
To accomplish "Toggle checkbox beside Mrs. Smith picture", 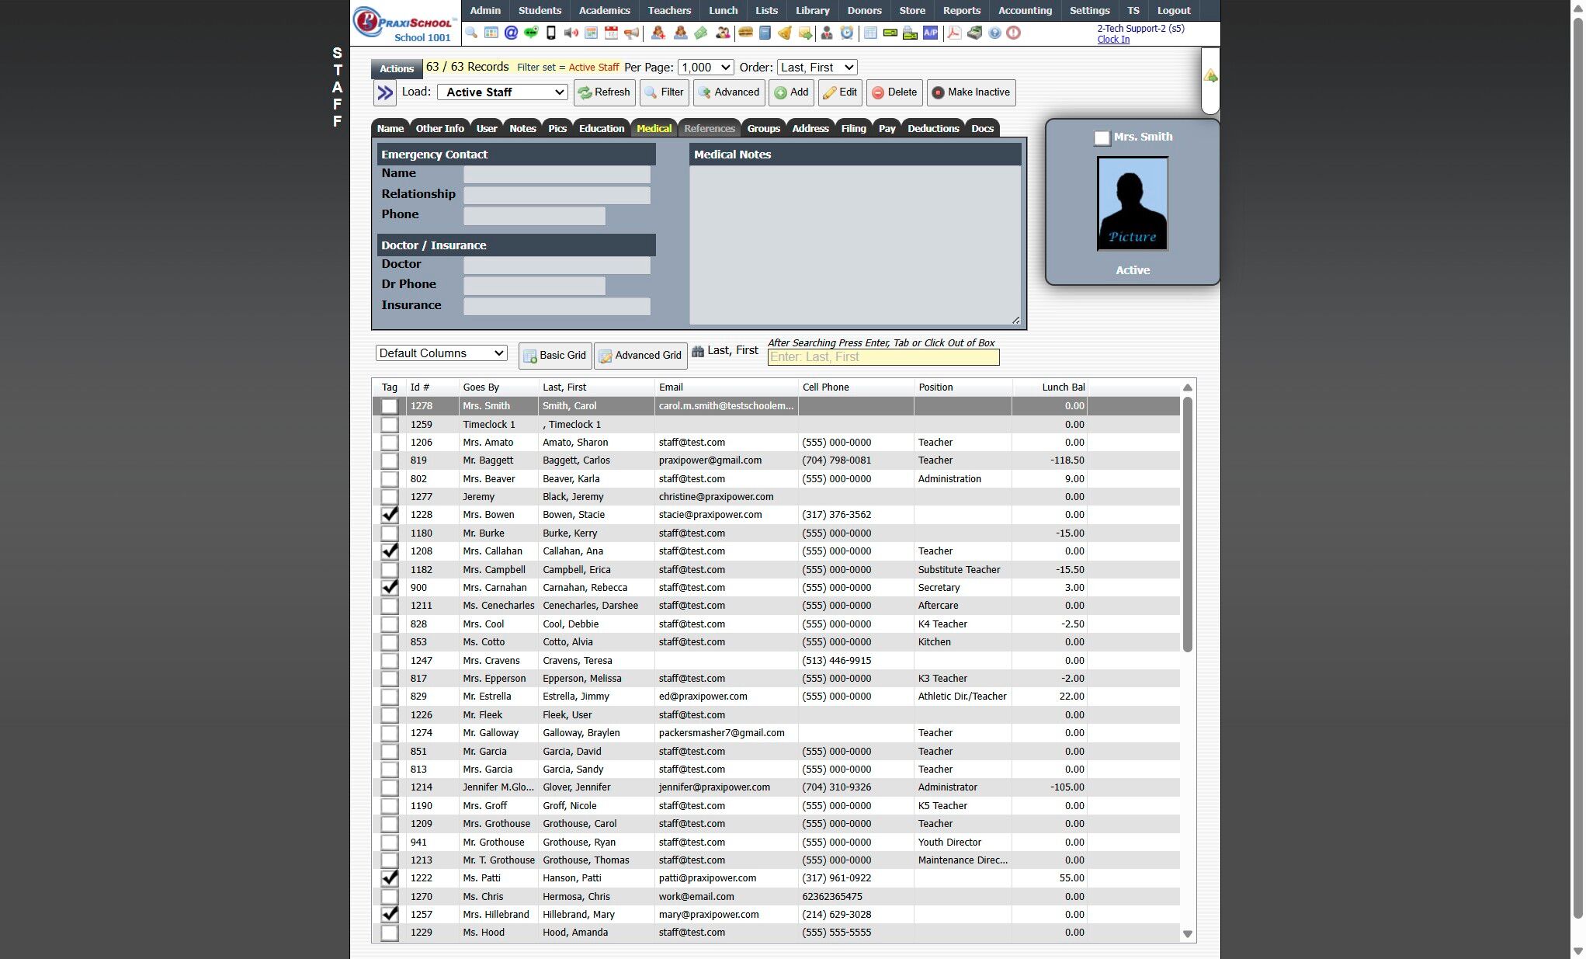I will coord(1102,138).
